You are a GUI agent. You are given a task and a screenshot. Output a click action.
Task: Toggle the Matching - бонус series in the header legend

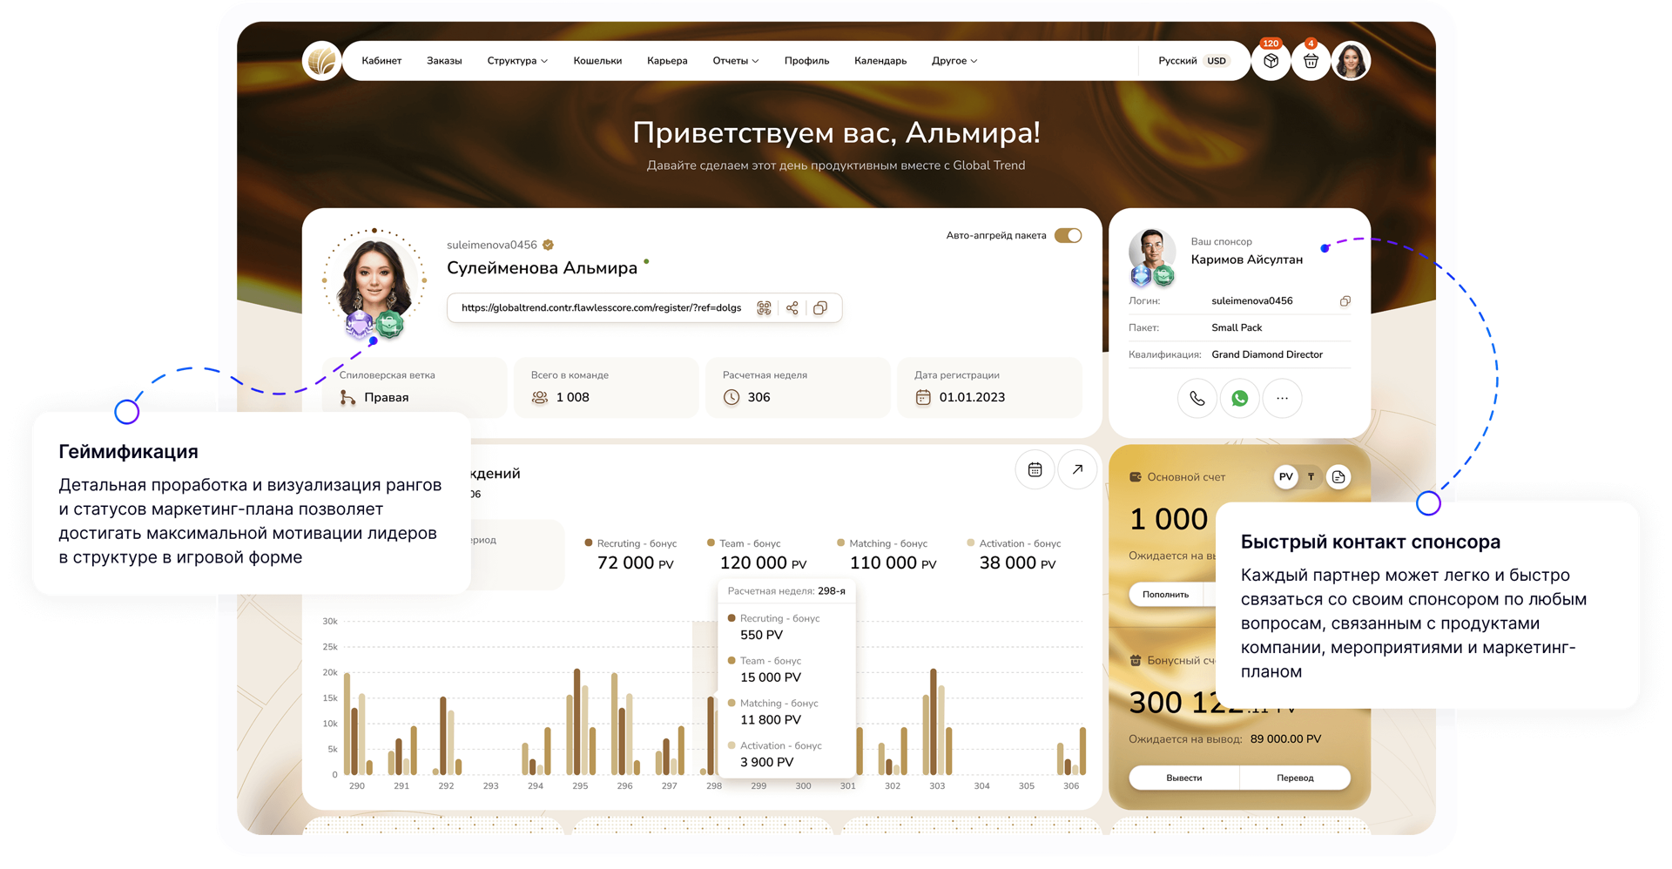pos(882,543)
